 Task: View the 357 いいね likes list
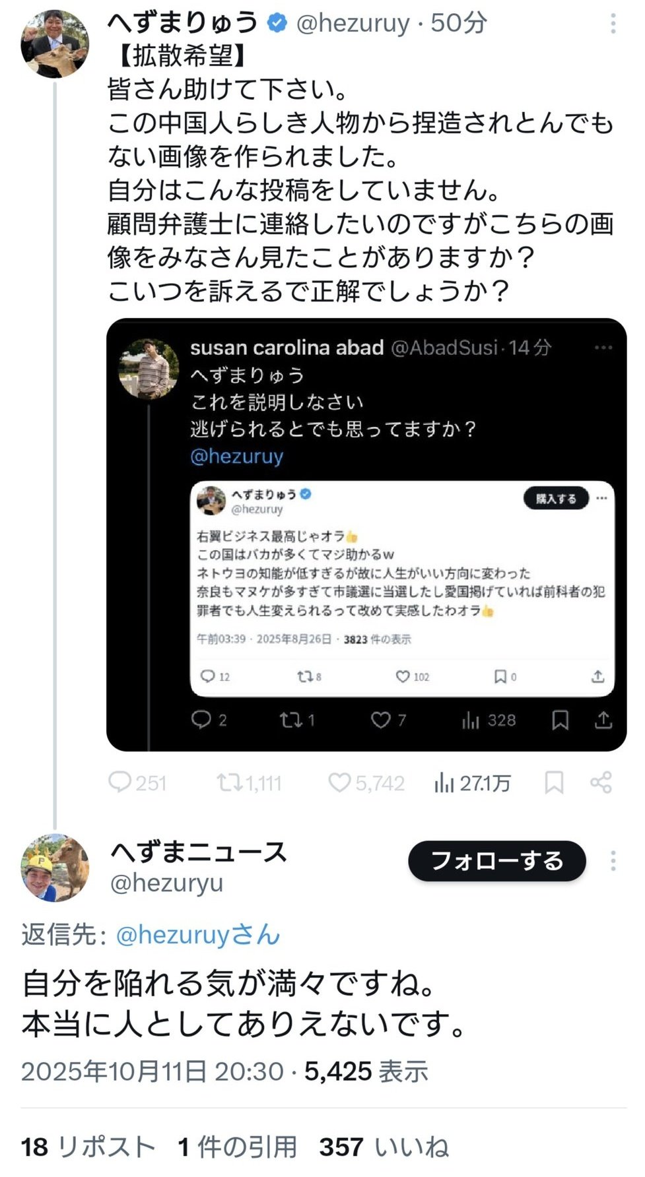[x=384, y=1147]
